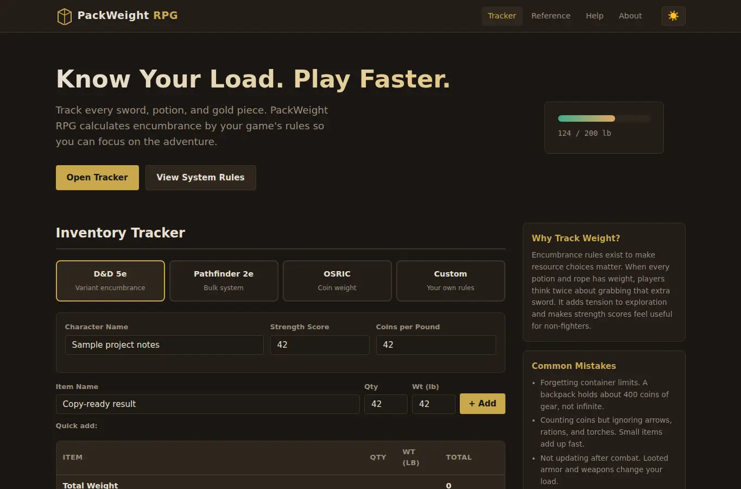
Task: Select the Pathfinder 2e Bulk system
Action: tap(224, 281)
